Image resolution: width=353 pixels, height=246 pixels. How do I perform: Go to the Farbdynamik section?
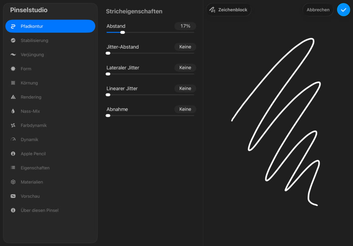[x=50, y=125]
